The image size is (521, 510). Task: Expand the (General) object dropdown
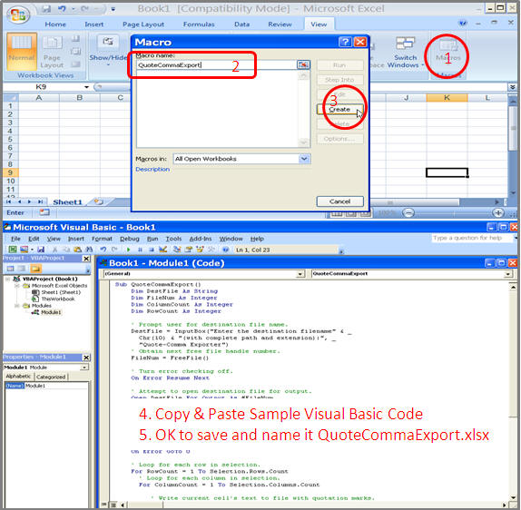tap(300, 274)
